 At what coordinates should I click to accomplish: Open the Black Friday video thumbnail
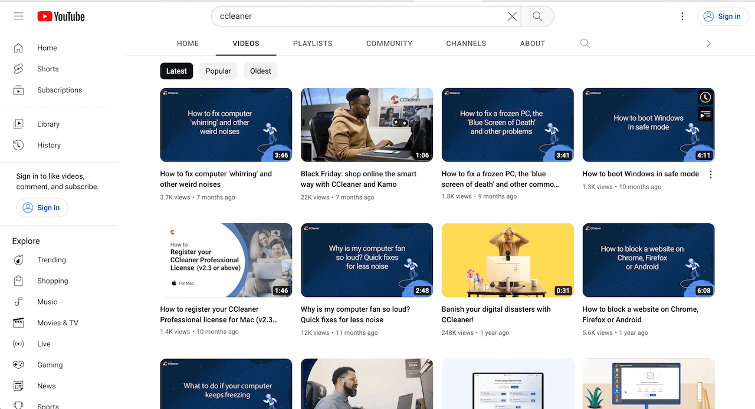367,125
